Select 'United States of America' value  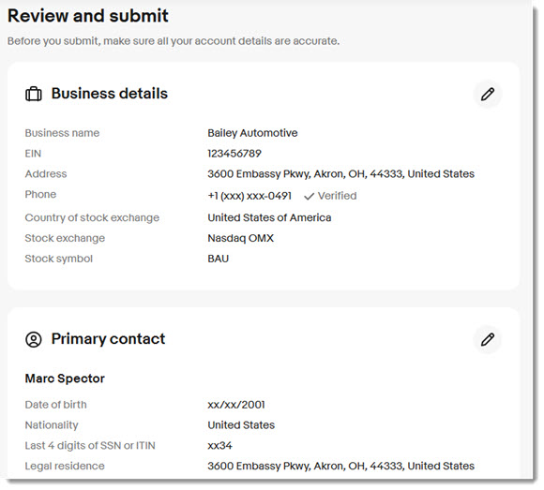pos(269,217)
